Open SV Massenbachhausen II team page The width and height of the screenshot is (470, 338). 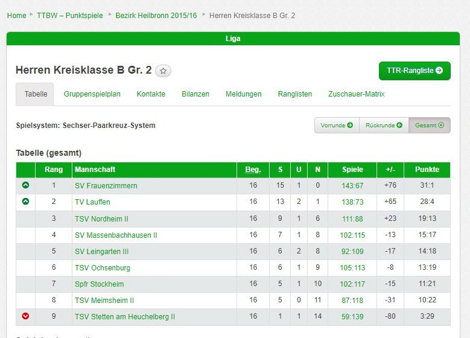(116, 235)
